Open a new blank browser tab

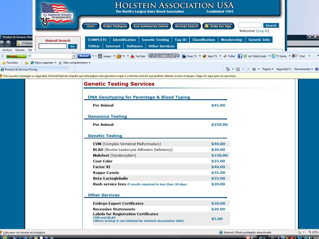click(71, 70)
